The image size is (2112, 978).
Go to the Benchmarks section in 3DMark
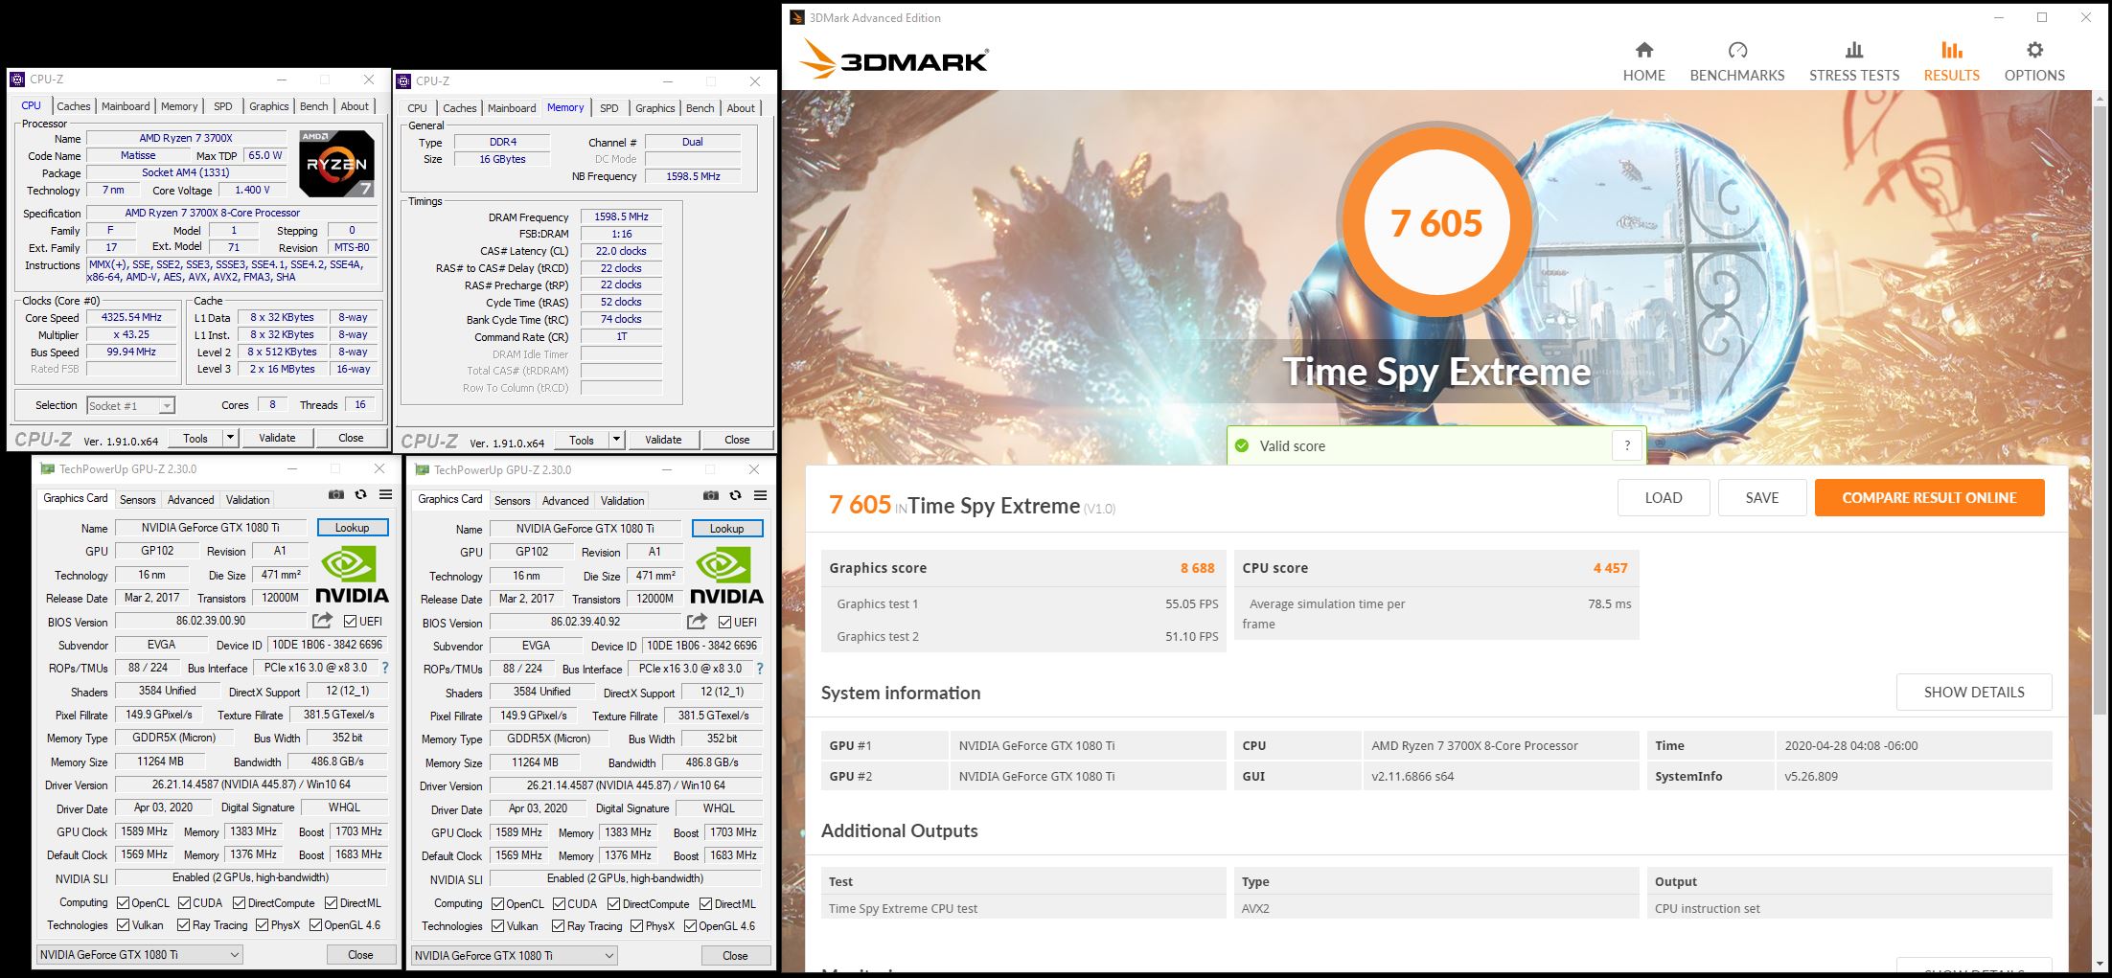pos(1736,62)
